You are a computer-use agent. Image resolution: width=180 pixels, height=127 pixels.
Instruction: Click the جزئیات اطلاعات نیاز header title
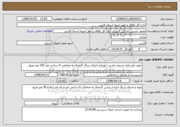(x=159, y=7)
